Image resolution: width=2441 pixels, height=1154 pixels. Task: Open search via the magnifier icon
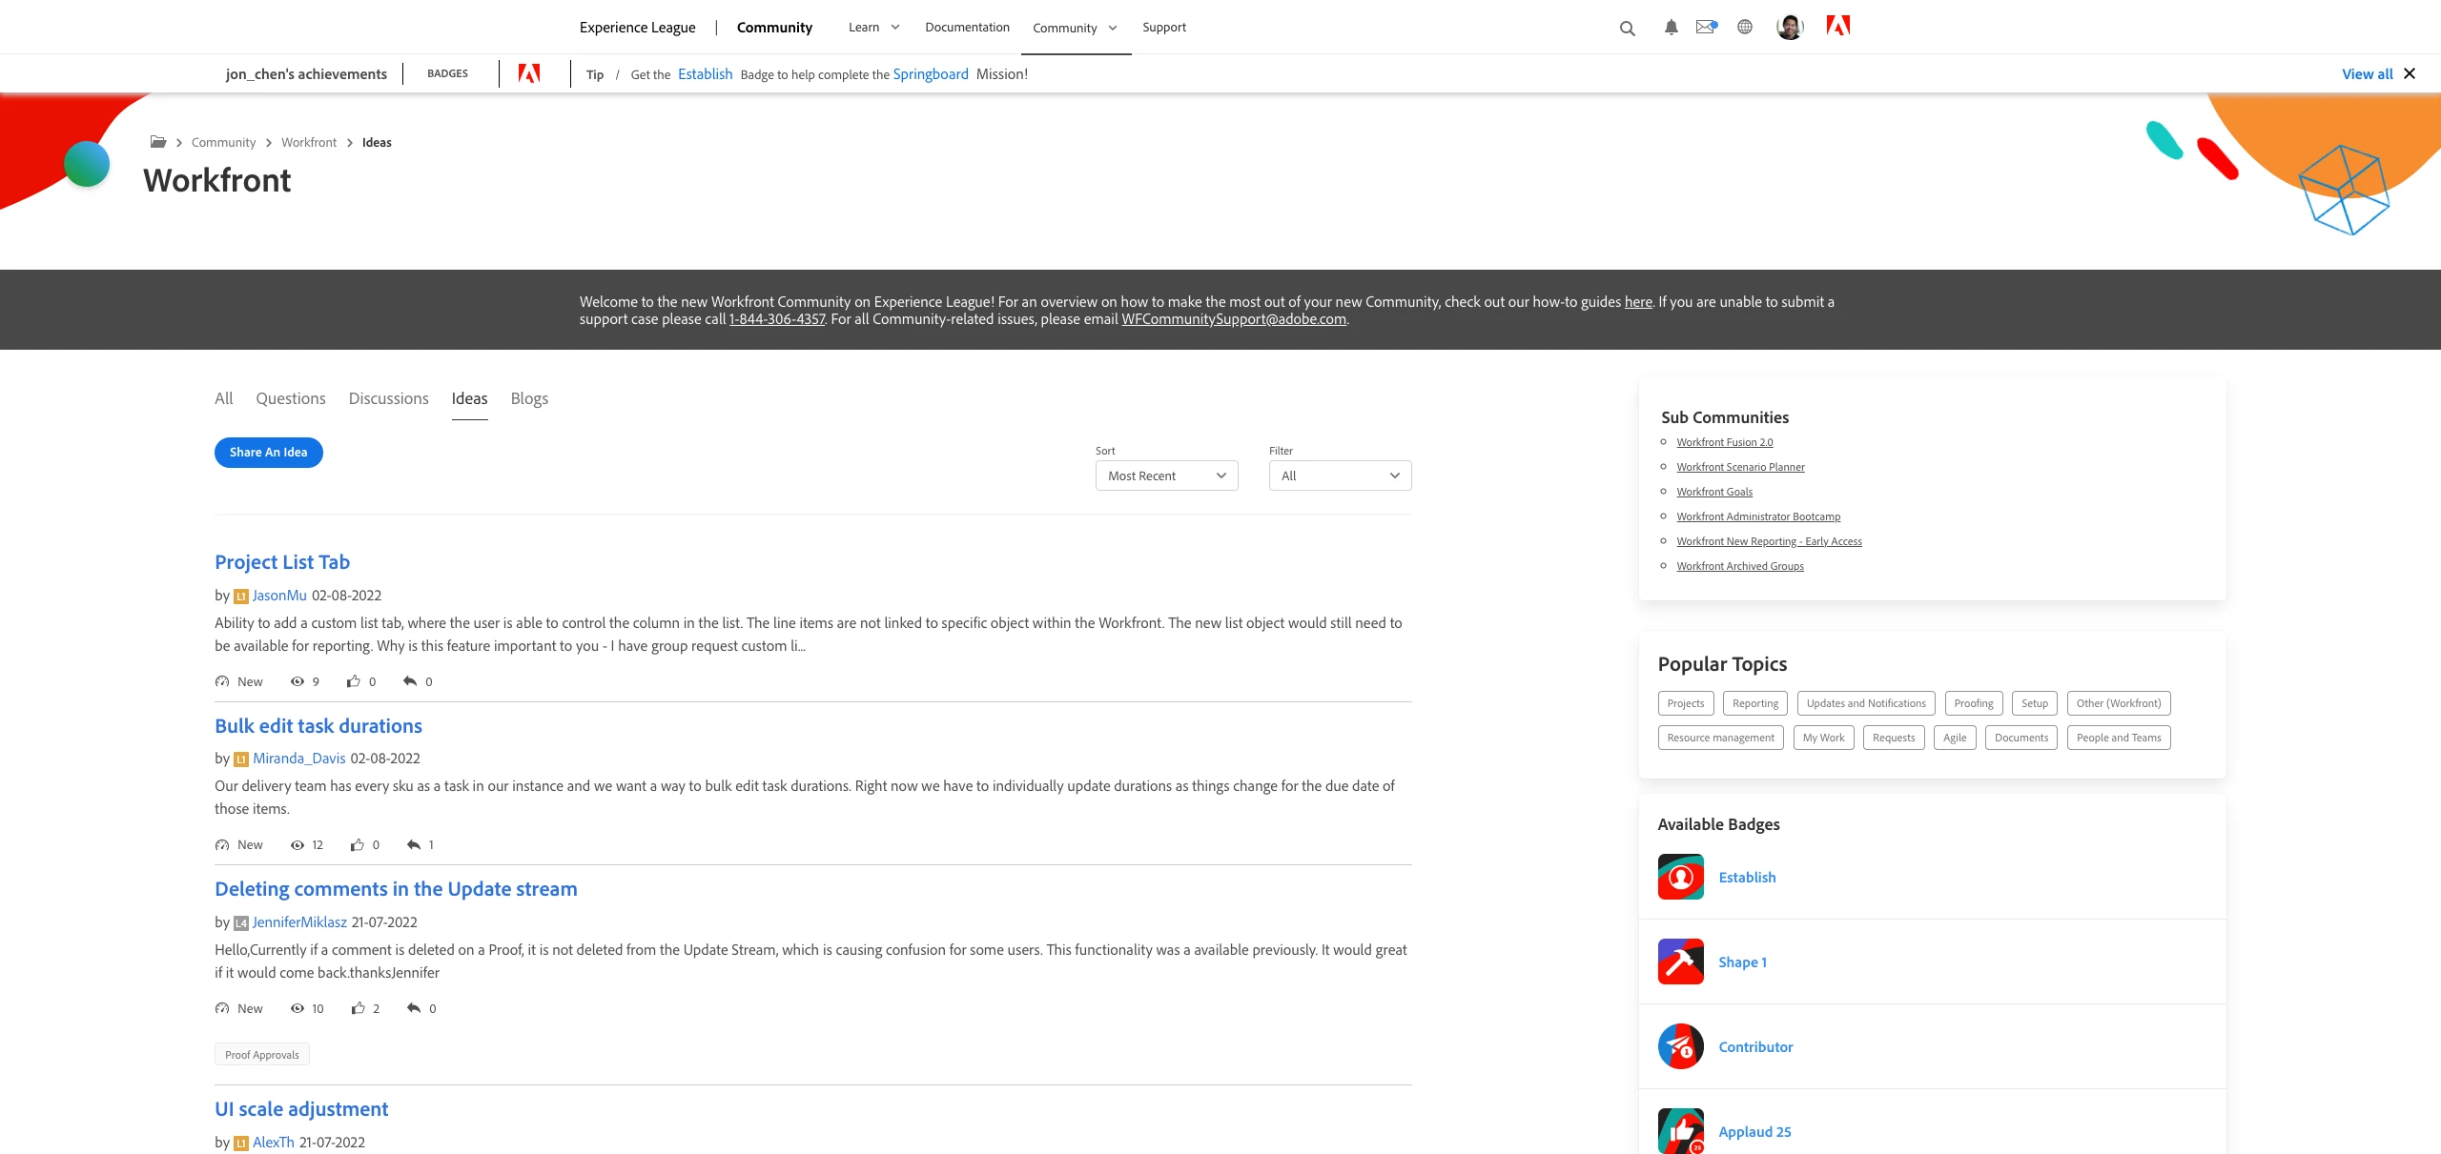click(x=1627, y=29)
